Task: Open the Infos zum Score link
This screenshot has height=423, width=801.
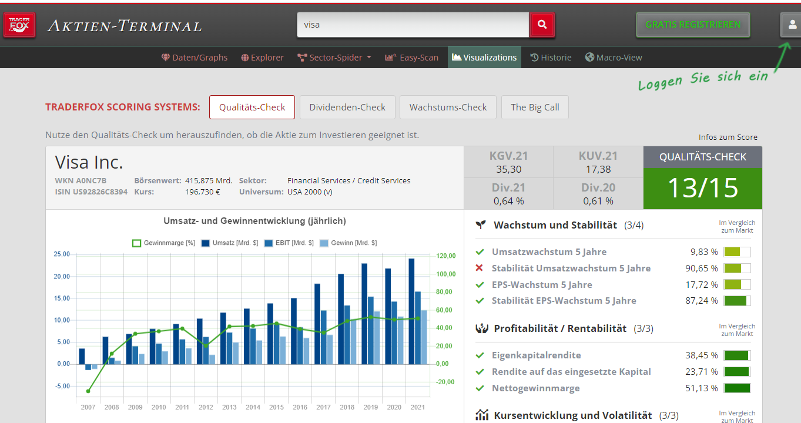Action: coord(728,137)
